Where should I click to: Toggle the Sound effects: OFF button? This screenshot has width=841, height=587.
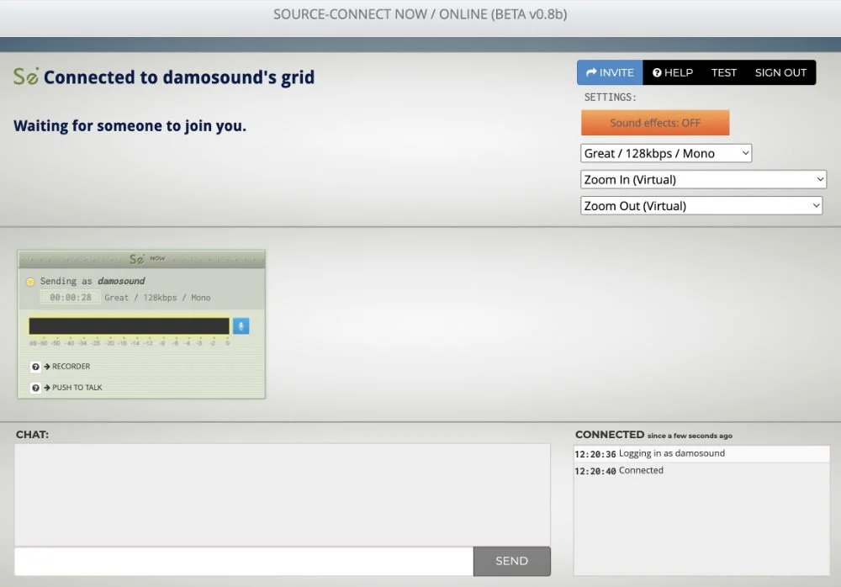(x=655, y=123)
